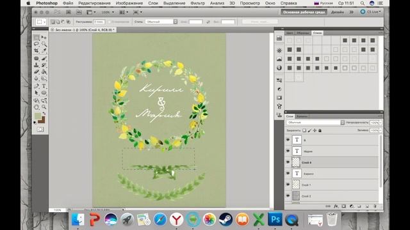Select the Clone Stamp tool
410x230 pixels.
(37, 65)
